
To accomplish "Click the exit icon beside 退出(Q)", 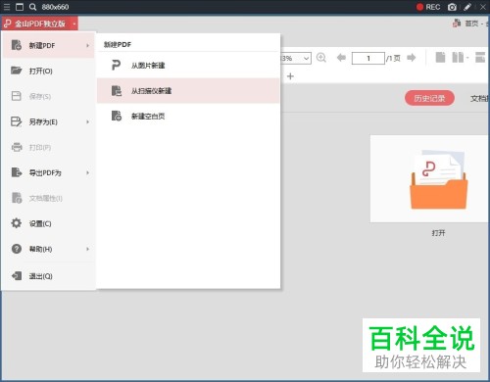I will 17,276.
